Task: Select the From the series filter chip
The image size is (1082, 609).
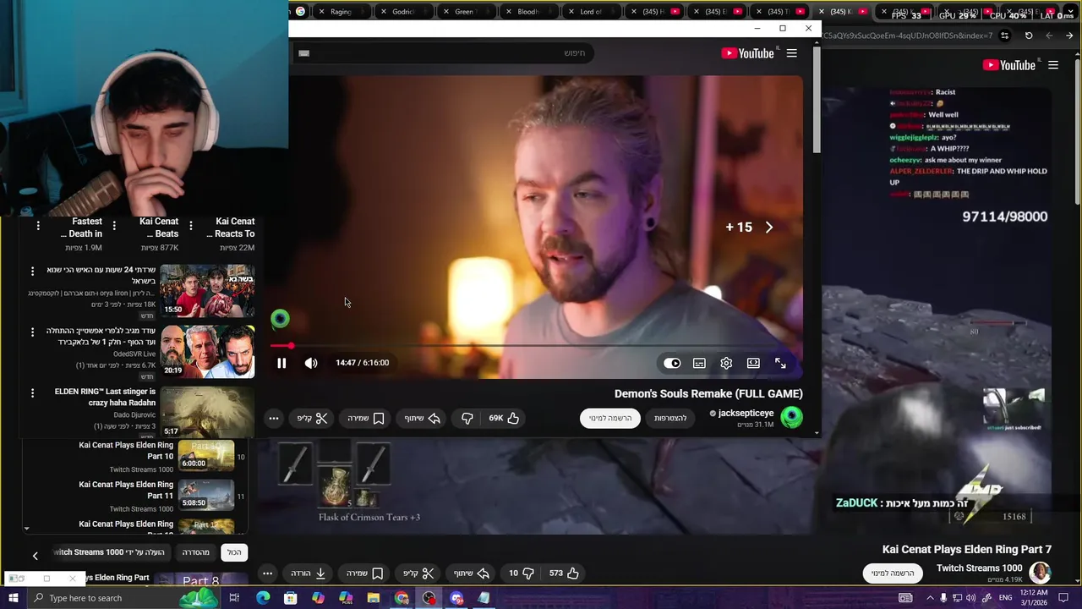Action: tap(195, 552)
